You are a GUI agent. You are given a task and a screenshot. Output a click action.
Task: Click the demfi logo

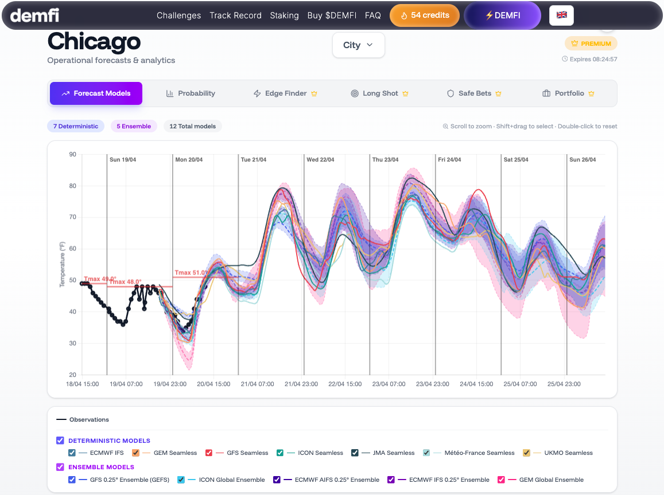pyautogui.click(x=34, y=15)
